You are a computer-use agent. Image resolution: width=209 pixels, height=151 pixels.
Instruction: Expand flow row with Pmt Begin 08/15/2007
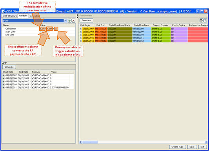81,29
